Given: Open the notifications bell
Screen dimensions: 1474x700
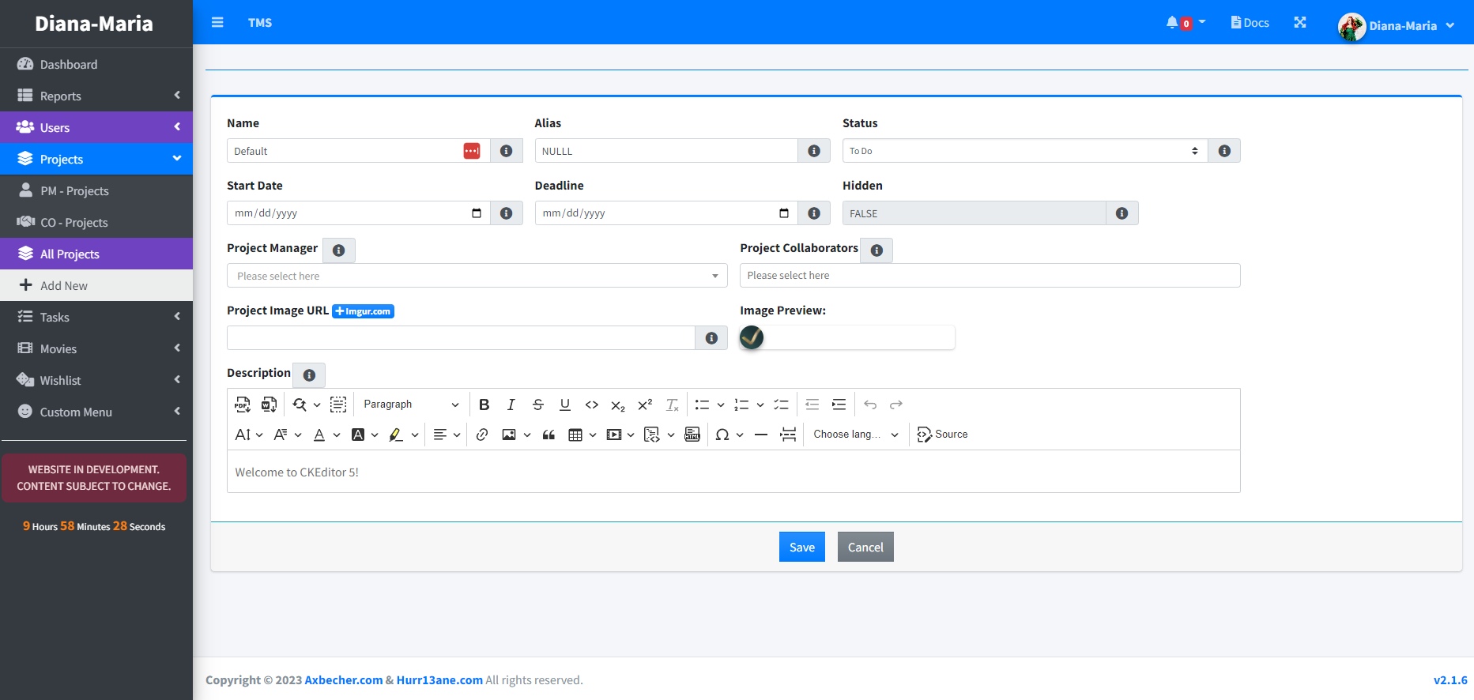Looking at the screenshot, I should tap(1172, 23).
